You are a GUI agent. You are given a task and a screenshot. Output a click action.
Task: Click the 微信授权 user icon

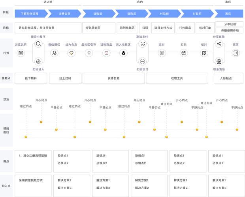54,53
